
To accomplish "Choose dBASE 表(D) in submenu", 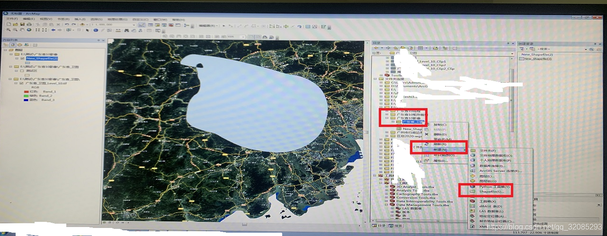I will pos(491,206).
